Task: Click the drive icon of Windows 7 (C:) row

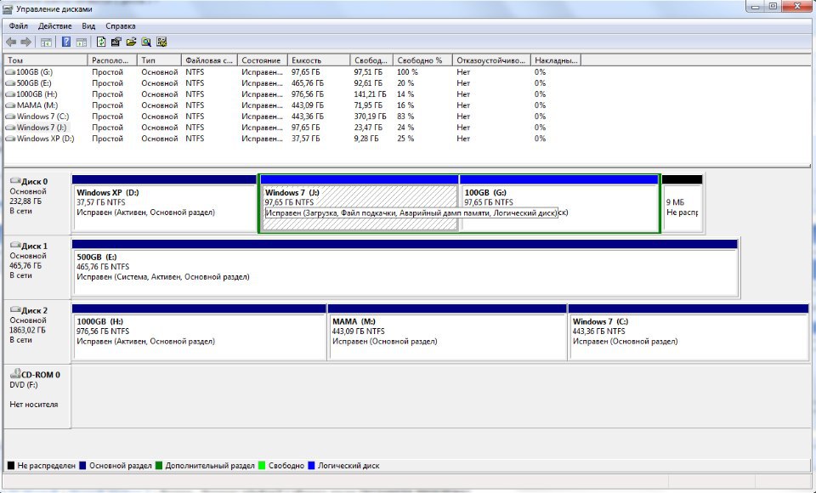Action: (x=10, y=116)
